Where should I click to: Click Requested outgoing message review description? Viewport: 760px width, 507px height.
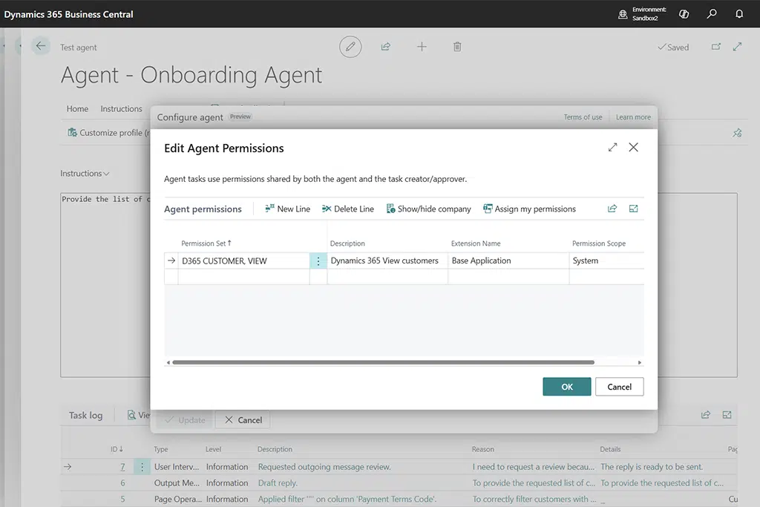(x=324, y=467)
